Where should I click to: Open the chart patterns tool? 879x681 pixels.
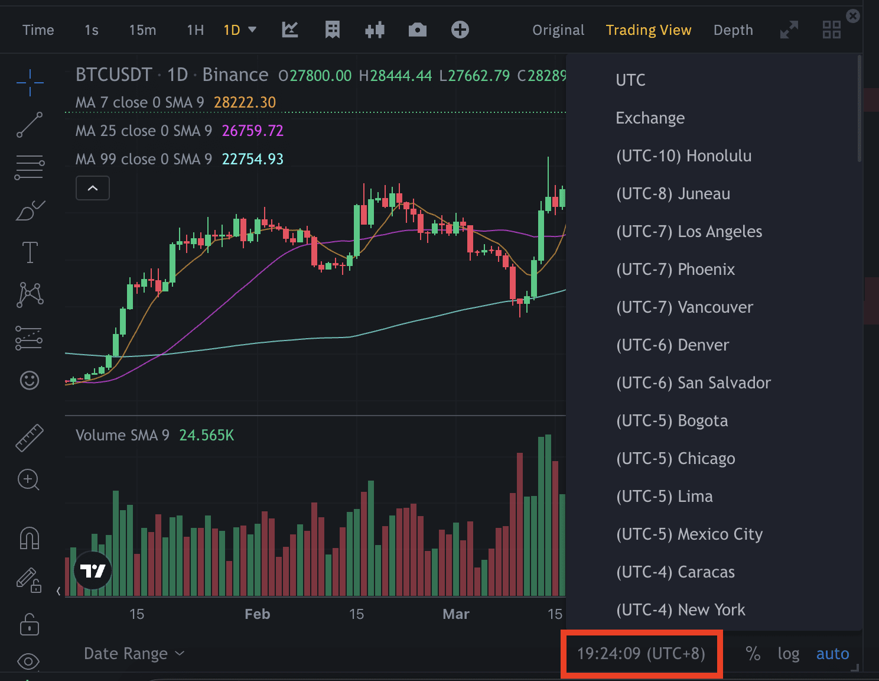pyautogui.click(x=30, y=294)
